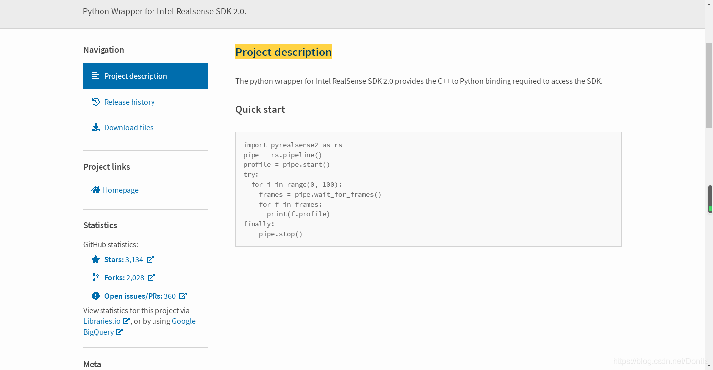This screenshot has height=370, width=713.
Task: Click the Release history clock icon
Action: click(x=96, y=102)
